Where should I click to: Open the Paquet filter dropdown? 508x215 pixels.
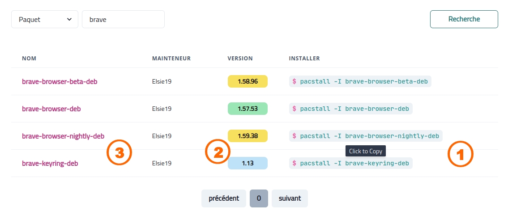(45, 20)
